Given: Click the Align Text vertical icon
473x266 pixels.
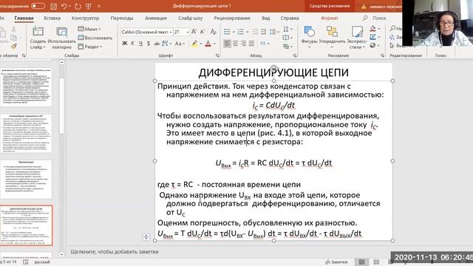Looking at the screenshot, I should 286,38.
